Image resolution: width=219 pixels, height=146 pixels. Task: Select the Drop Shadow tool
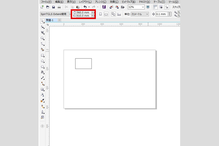(42, 89)
